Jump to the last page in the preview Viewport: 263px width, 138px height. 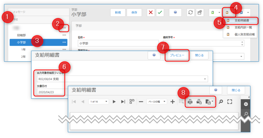(x=123, y=102)
